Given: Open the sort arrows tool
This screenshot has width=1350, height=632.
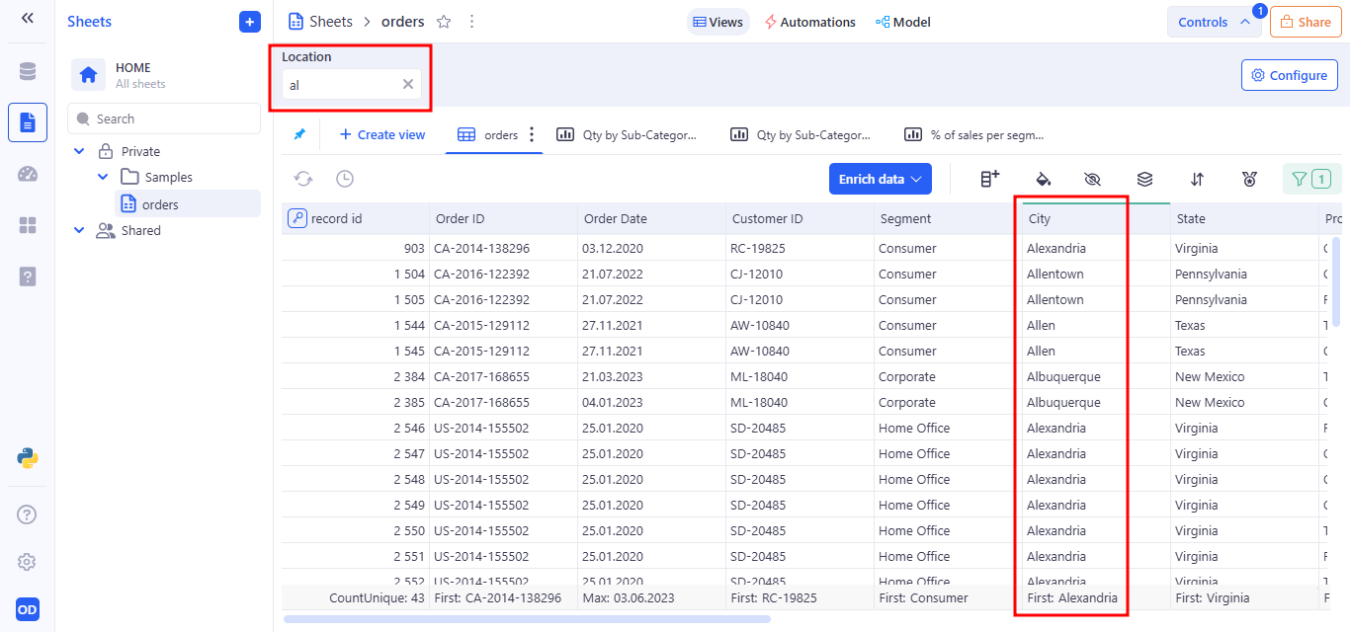Looking at the screenshot, I should [x=1197, y=179].
